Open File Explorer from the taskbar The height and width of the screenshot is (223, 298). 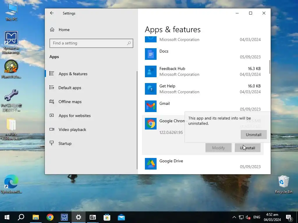[x=36, y=217]
